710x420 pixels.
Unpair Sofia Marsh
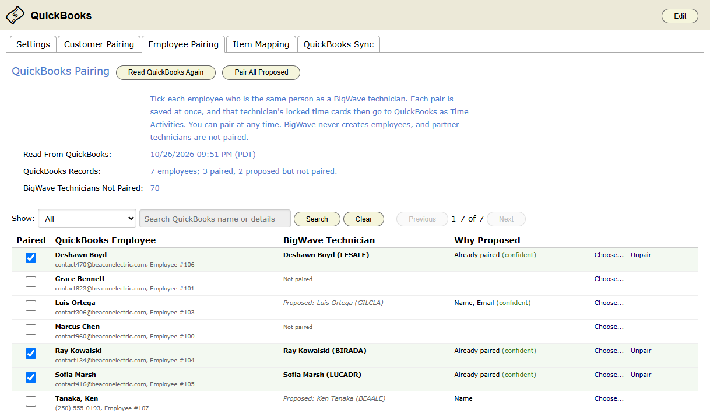(x=641, y=374)
